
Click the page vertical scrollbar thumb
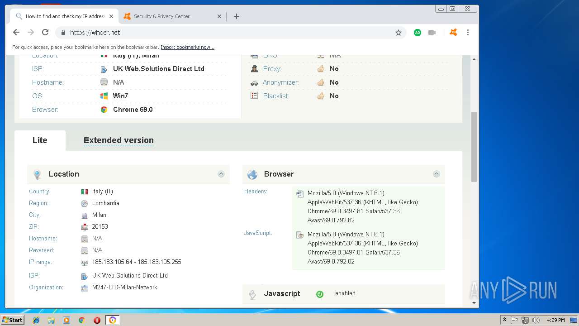tap(474, 147)
